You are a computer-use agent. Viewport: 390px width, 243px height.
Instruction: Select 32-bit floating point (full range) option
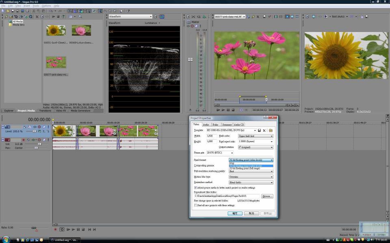245,168
